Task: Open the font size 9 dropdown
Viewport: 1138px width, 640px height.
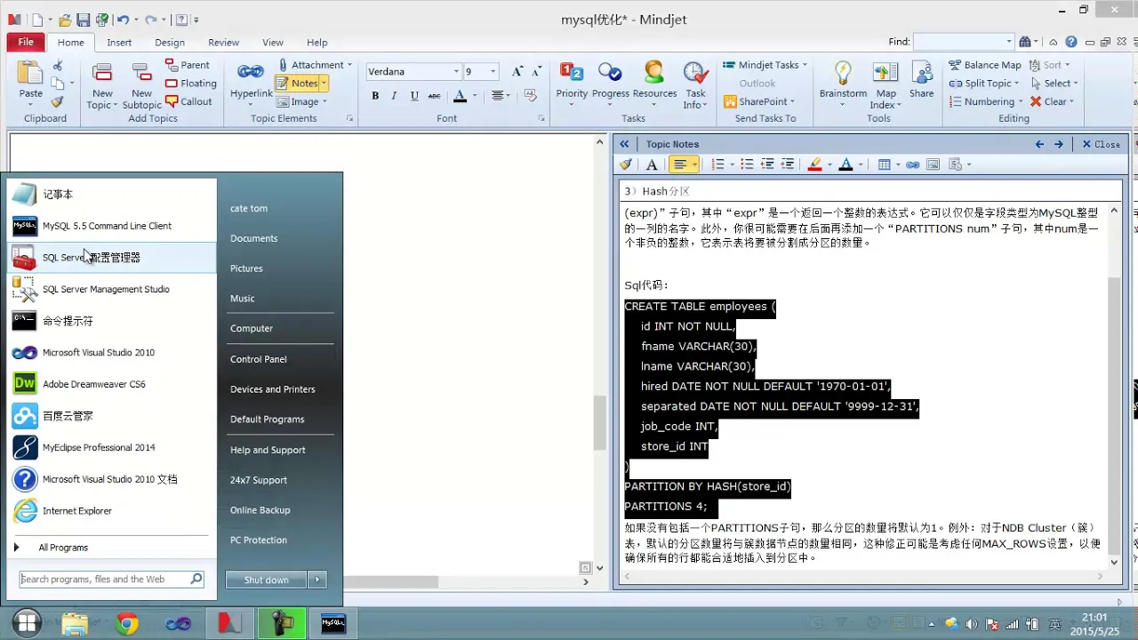Action: click(493, 72)
